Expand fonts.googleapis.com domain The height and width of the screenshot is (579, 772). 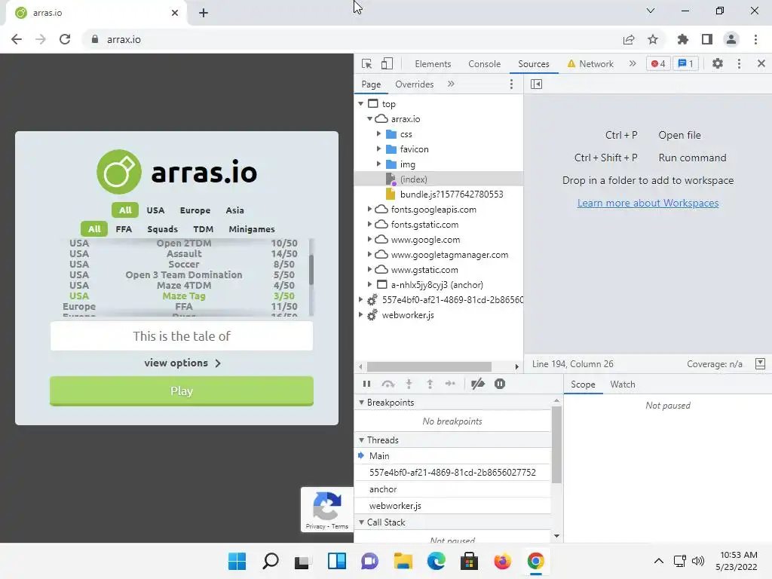[369, 210]
